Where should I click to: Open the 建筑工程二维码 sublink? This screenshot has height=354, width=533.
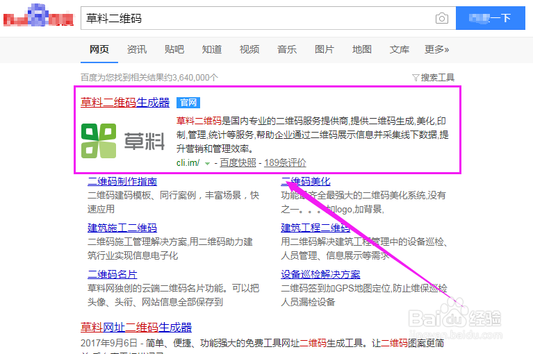click(315, 228)
